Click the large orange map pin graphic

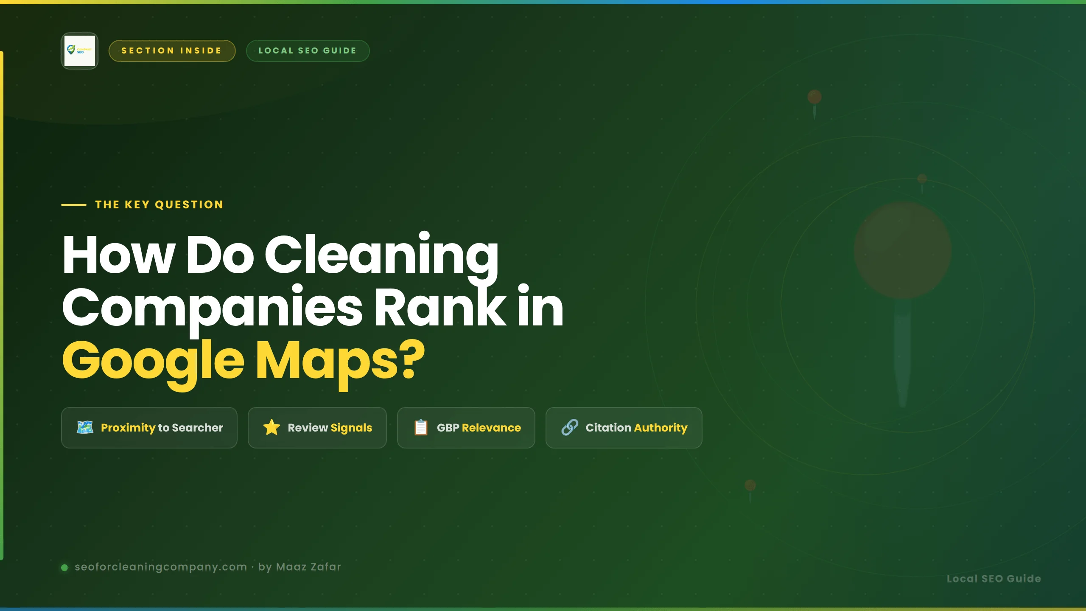[x=903, y=303]
